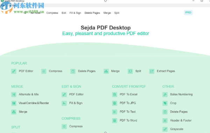210x133 pixels.
Task: Open PDF Editor icon under Popular
Action: (x=14, y=71)
